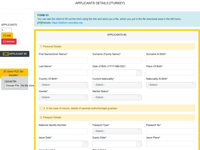Image resolution: width=200 pixels, height=150 pixels.
Task: Select the applicants count number field
Action: [x=6, y=30]
